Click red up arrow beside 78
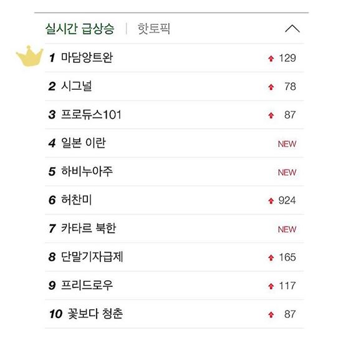This screenshot has width=343, height=343. coord(271,87)
